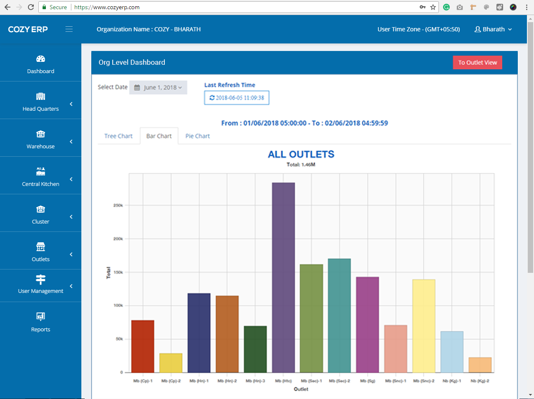Image resolution: width=534 pixels, height=399 pixels.
Task: Click the refresh icon in last refresh time
Action: coord(212,98)
